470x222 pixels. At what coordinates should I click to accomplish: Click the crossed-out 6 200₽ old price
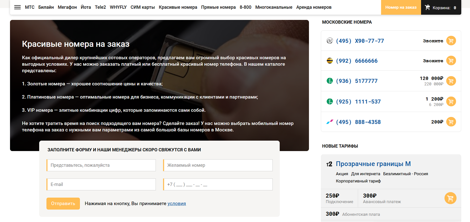(x=436, y=105)
